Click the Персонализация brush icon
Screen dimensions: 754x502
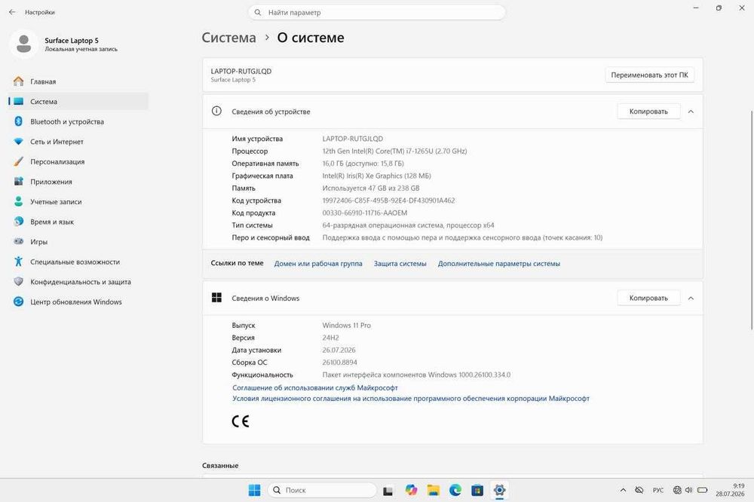point(18,161)
